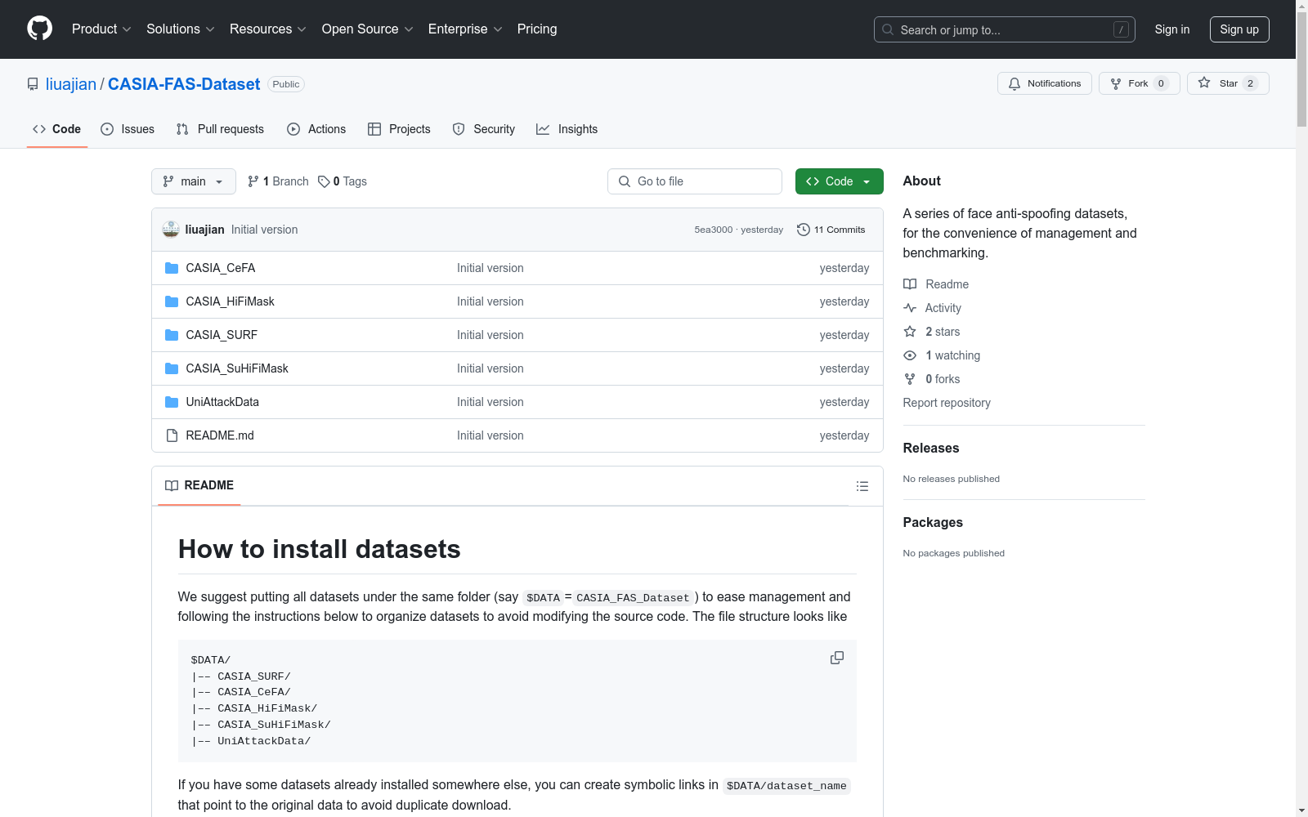Click the Go to file search box
This screenshot has width=1308, height=817.
695,181
